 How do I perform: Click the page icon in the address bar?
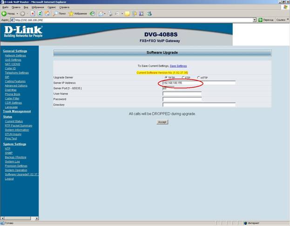[x=13, y=20]
